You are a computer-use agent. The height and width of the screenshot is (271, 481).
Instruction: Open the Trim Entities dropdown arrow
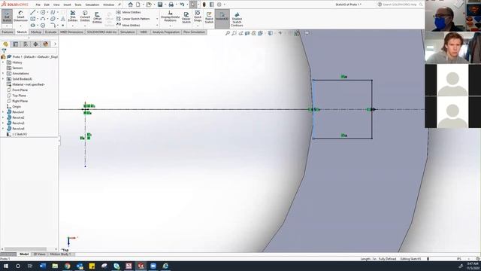[73, 26]
